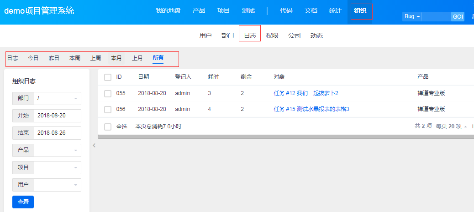Check the 全选 select-all checkbox
Image resolution: width=474 pixels, height=212 pixels.
tap(108, 127)
